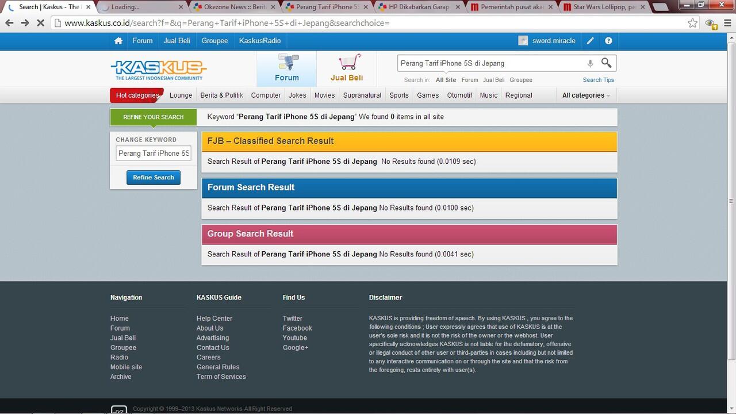Stop page loading with X button
736x414 pixels.
(40, 23)
